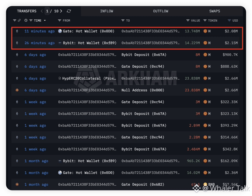The width and height of the screenshot is (252, 196).
Task: Expand TIME sort dropdown arrow
Action: (45, 20)
